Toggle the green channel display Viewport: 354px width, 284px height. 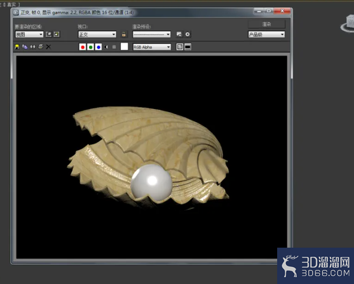coord(91,47)
